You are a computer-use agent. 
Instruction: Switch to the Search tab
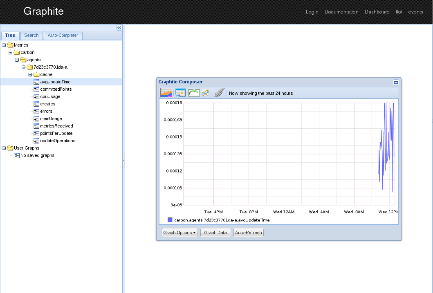tap(31, 35)
